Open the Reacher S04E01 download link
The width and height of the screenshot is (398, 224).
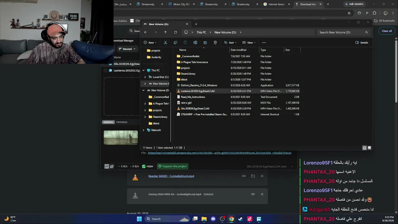(x=171, y=176)
